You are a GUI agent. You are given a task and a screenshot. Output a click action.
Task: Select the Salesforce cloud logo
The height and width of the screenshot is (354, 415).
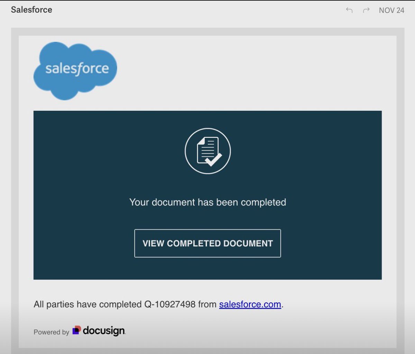click(x=75, y=70)
